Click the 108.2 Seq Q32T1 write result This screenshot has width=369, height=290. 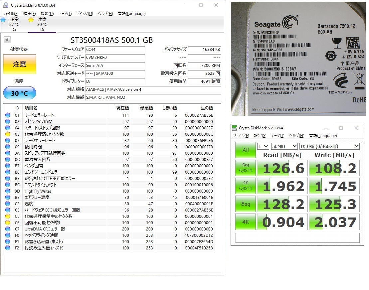tap(334, 168)
